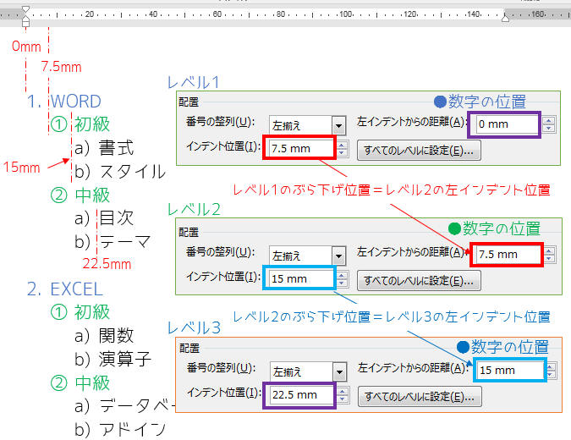This screenshot has width=571, height=440.
Task: Click Level 2 左揃え alignment combo box
Action: [x=307, y=256]
